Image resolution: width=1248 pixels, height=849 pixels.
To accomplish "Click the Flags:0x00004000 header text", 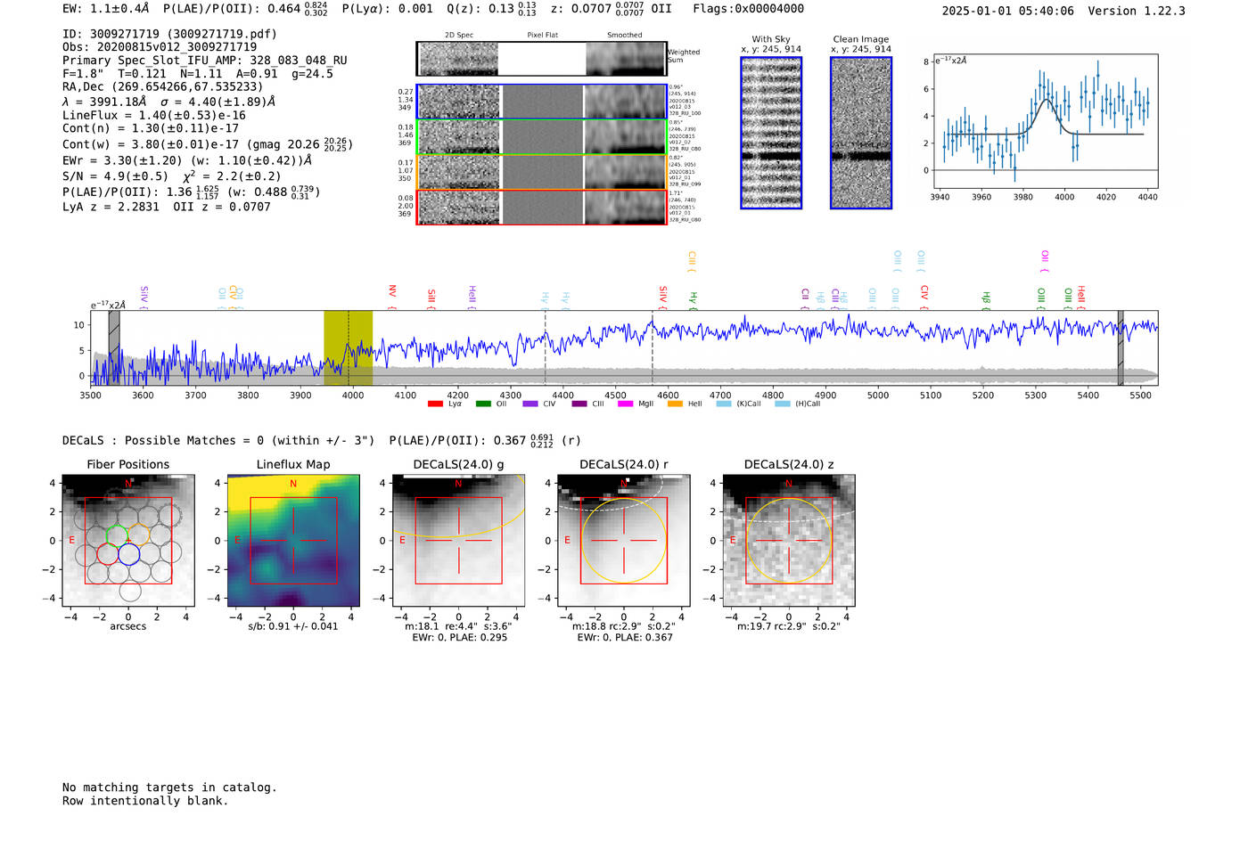I will tap(749, 9).
